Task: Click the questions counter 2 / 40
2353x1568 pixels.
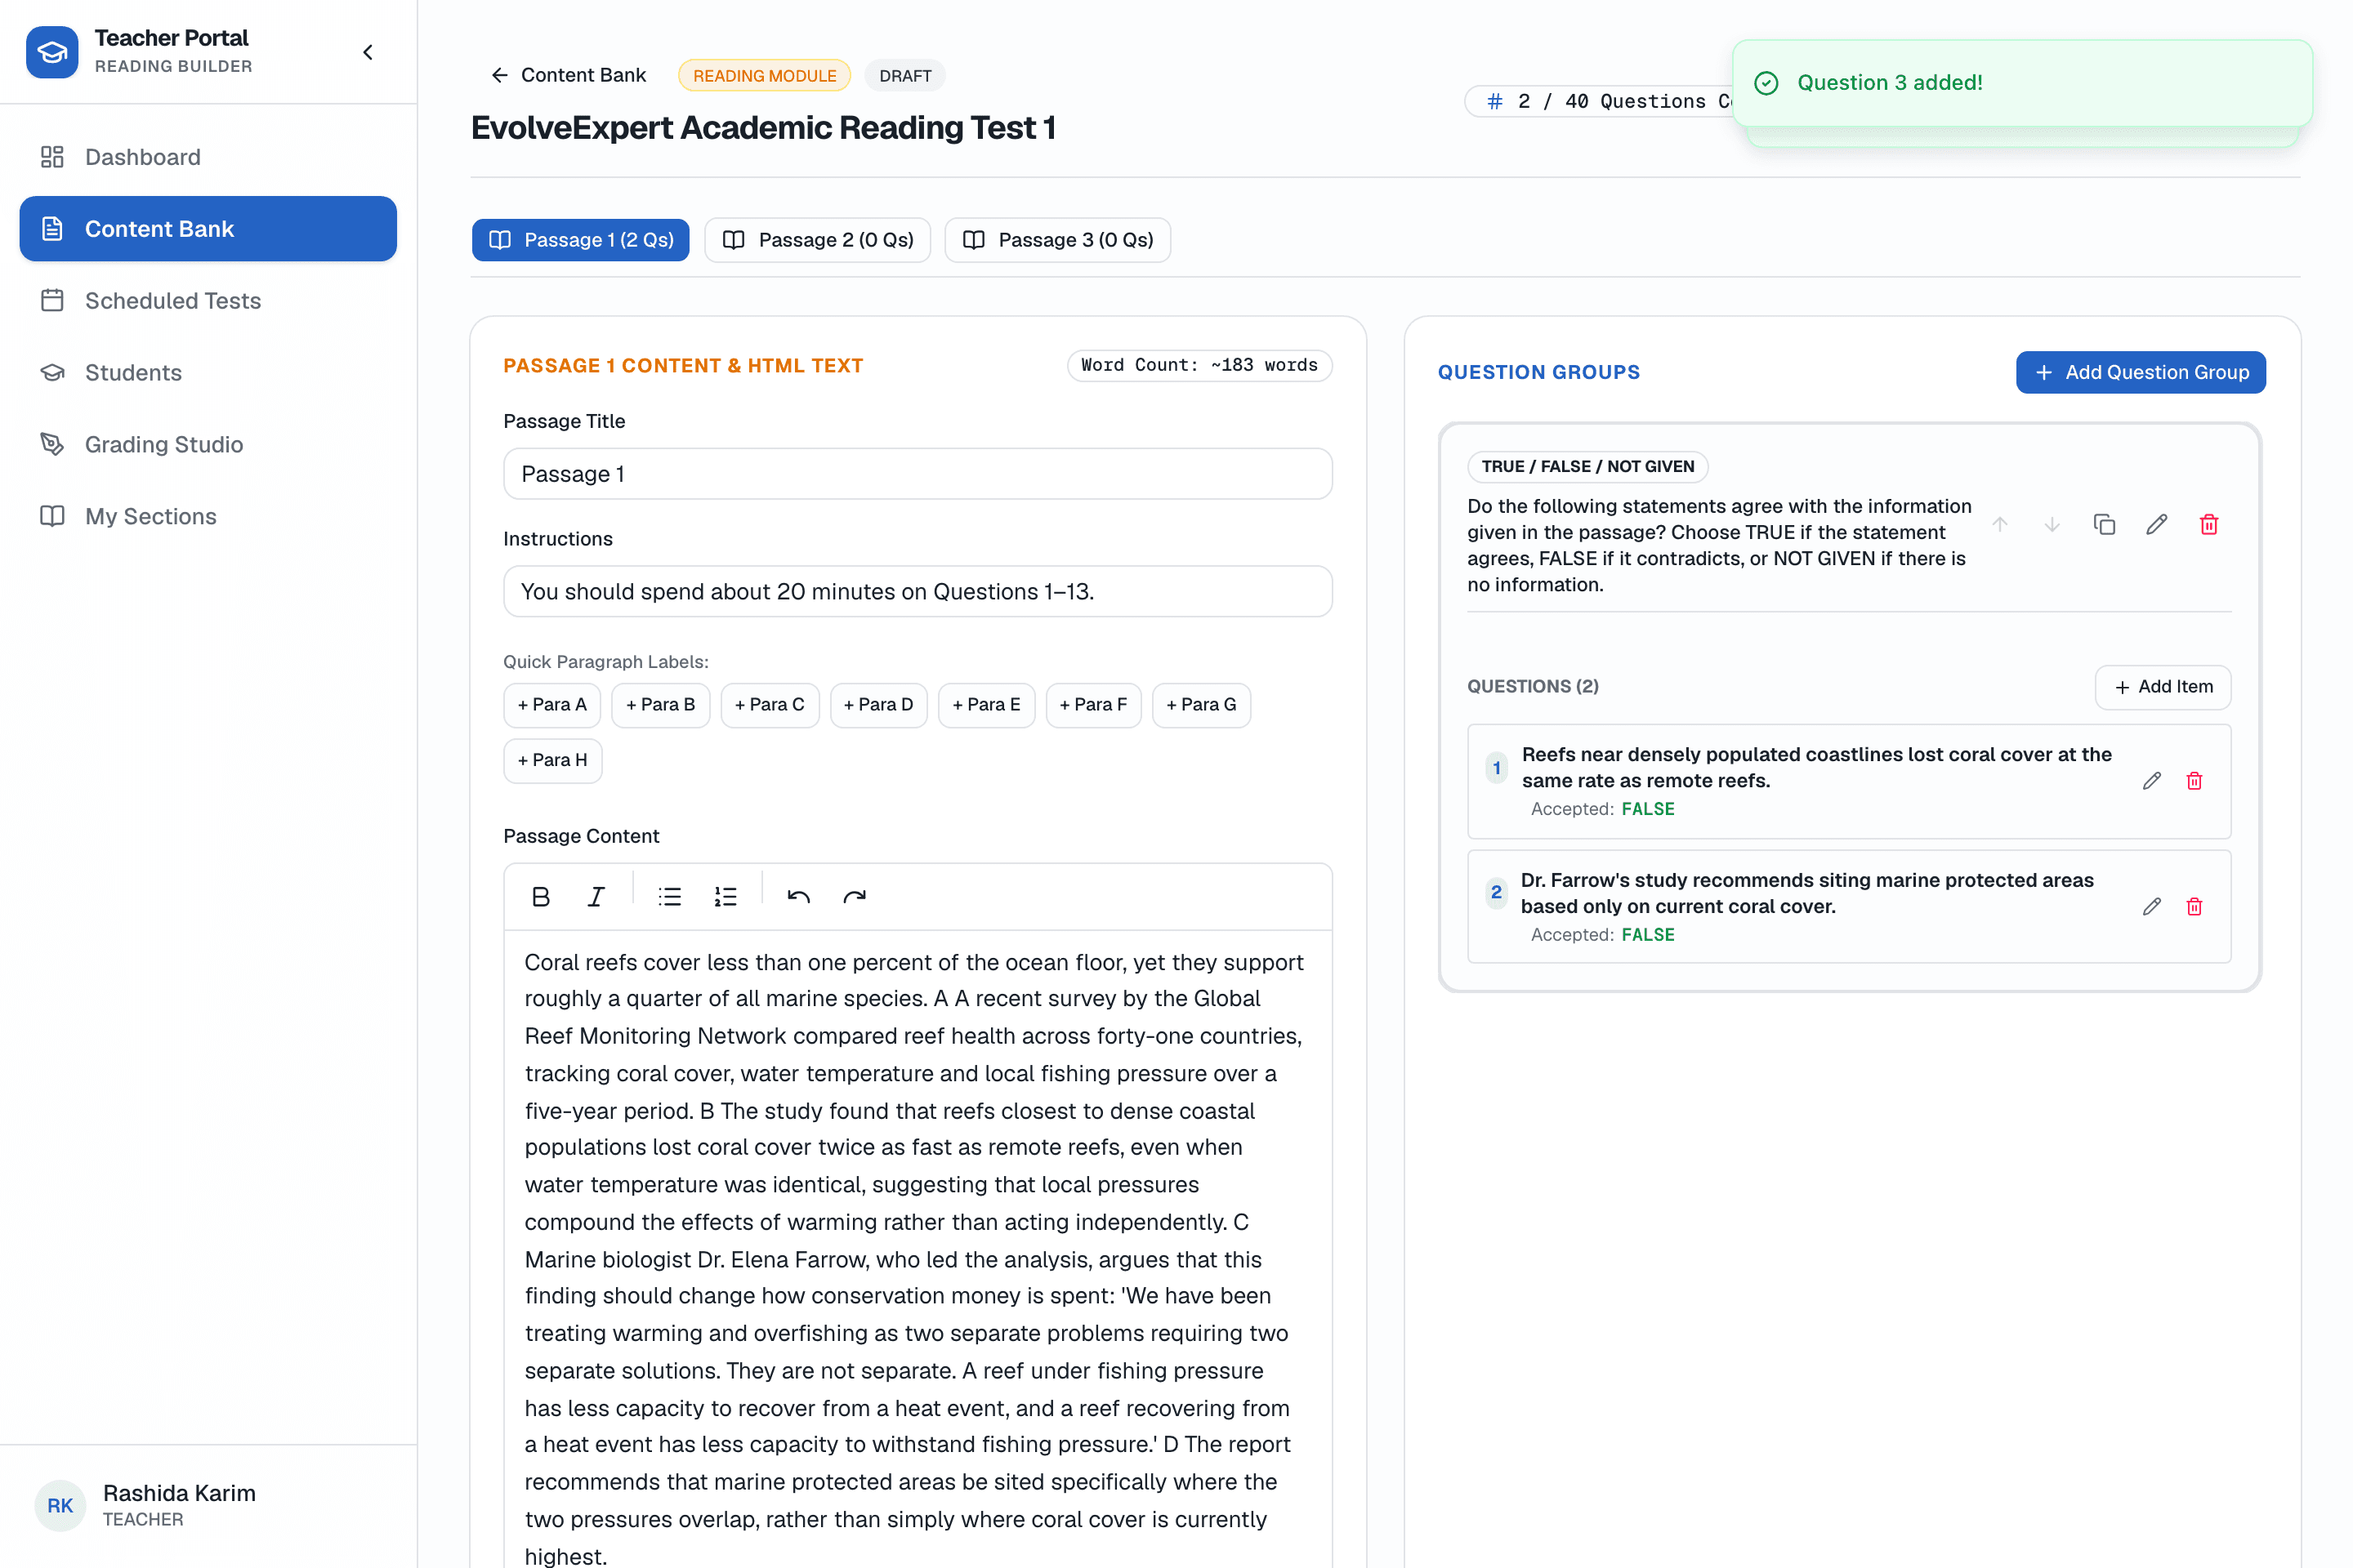Action: [1601, 101]
